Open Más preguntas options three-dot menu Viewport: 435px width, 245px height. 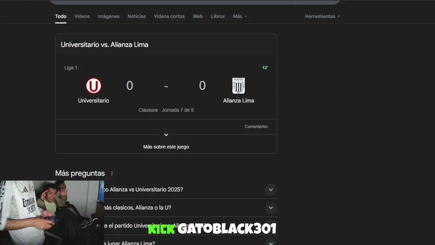(112, 174)
